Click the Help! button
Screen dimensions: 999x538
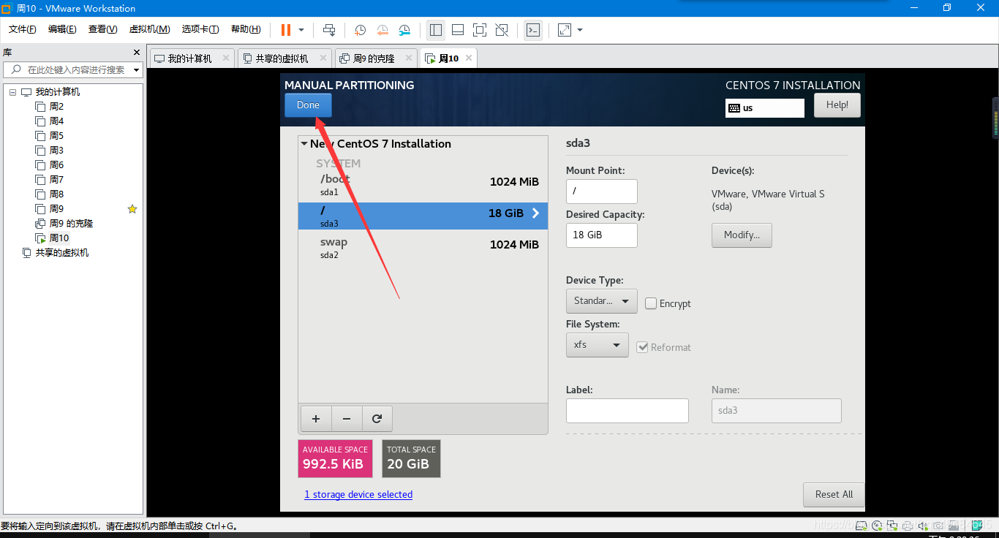(837, 105)
